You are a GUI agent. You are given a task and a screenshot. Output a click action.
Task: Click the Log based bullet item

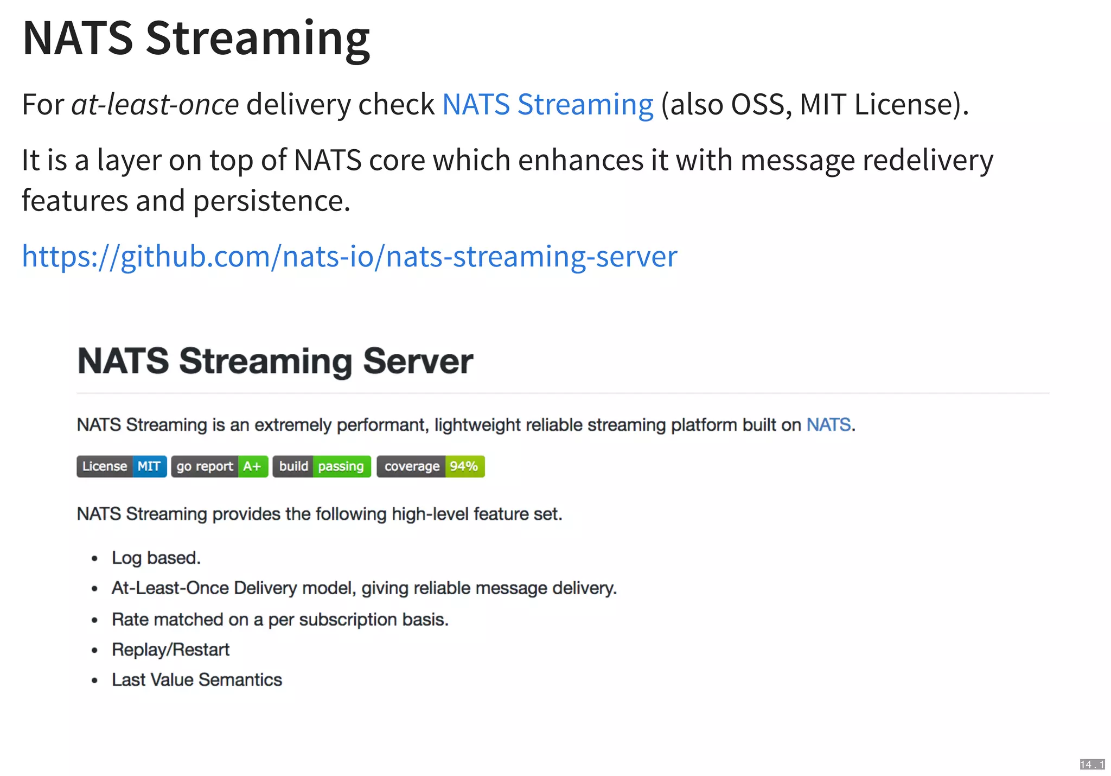pyautogui.click(x=156, y=558)
